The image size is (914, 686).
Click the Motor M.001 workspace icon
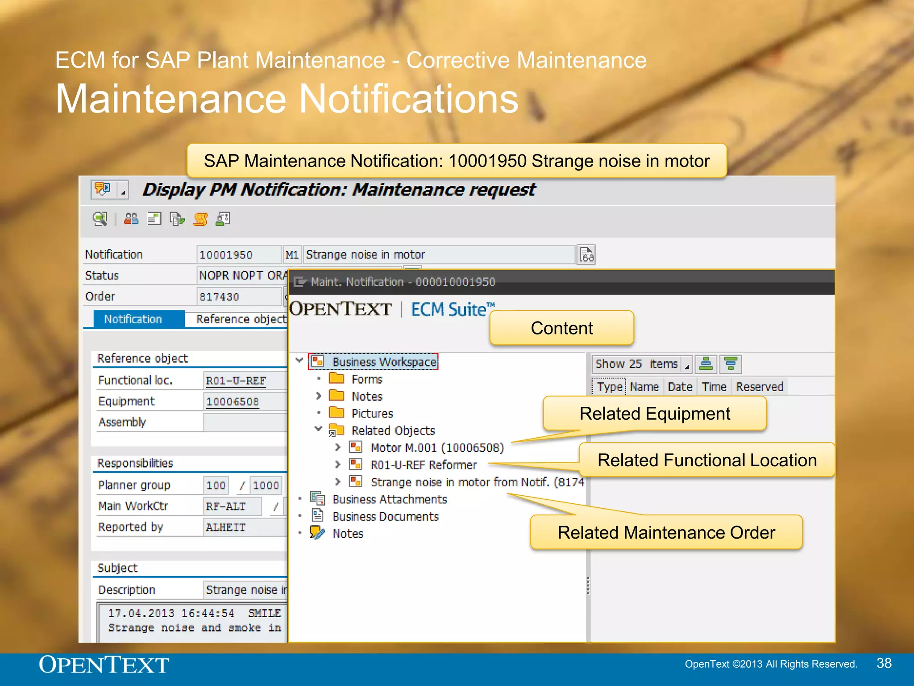(356, 447)
